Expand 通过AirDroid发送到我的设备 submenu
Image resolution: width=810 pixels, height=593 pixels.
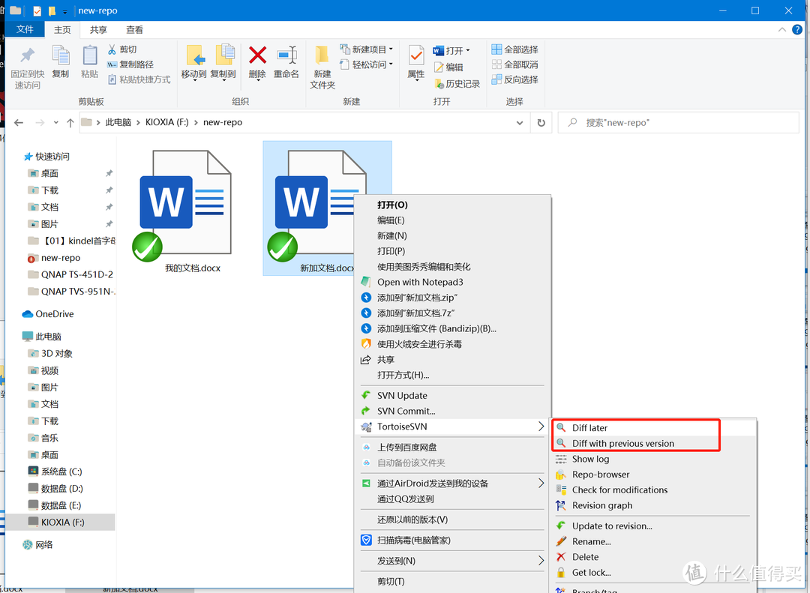(x=452, y=484)
